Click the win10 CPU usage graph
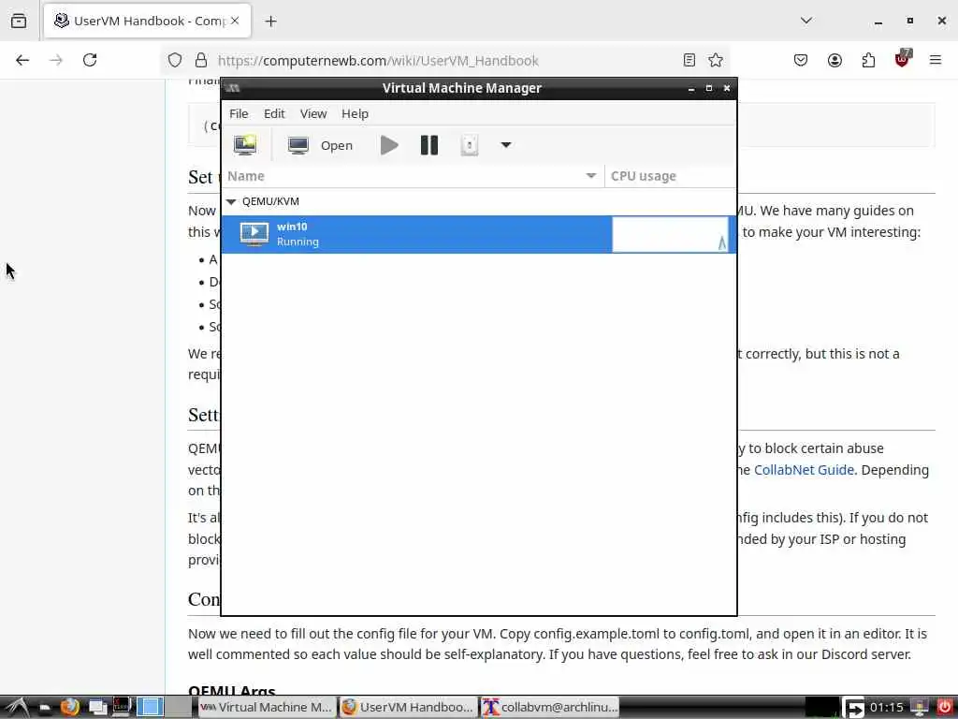 pos(670,234)
